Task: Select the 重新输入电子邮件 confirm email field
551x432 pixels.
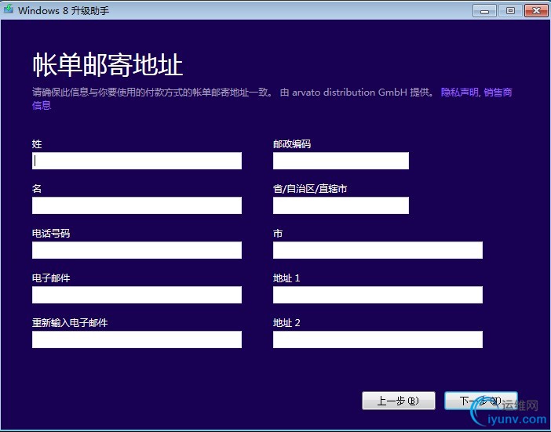Action: tap(137, 339)
